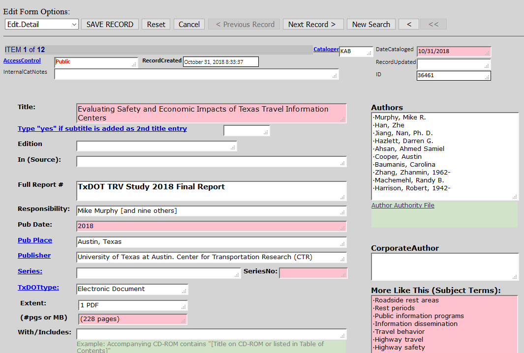Click the Responsibility field

coord(211,211)
